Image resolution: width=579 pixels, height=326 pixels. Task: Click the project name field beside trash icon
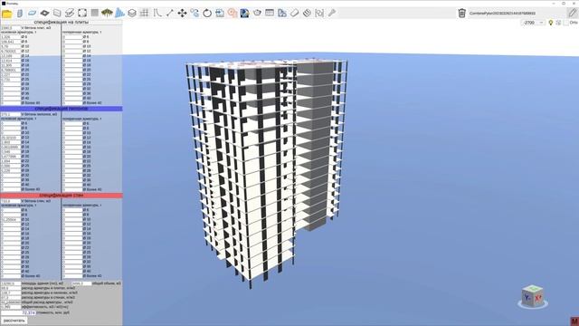(517, 14)
